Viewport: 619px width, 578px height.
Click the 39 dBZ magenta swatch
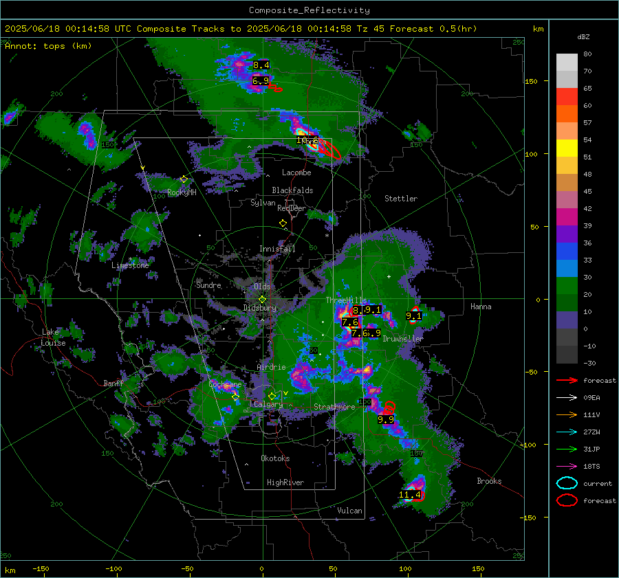(567, 216)
